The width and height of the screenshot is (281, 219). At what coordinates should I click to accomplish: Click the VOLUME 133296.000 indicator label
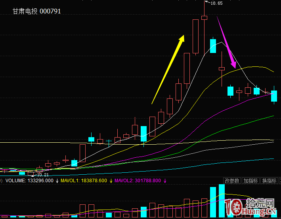28,181
